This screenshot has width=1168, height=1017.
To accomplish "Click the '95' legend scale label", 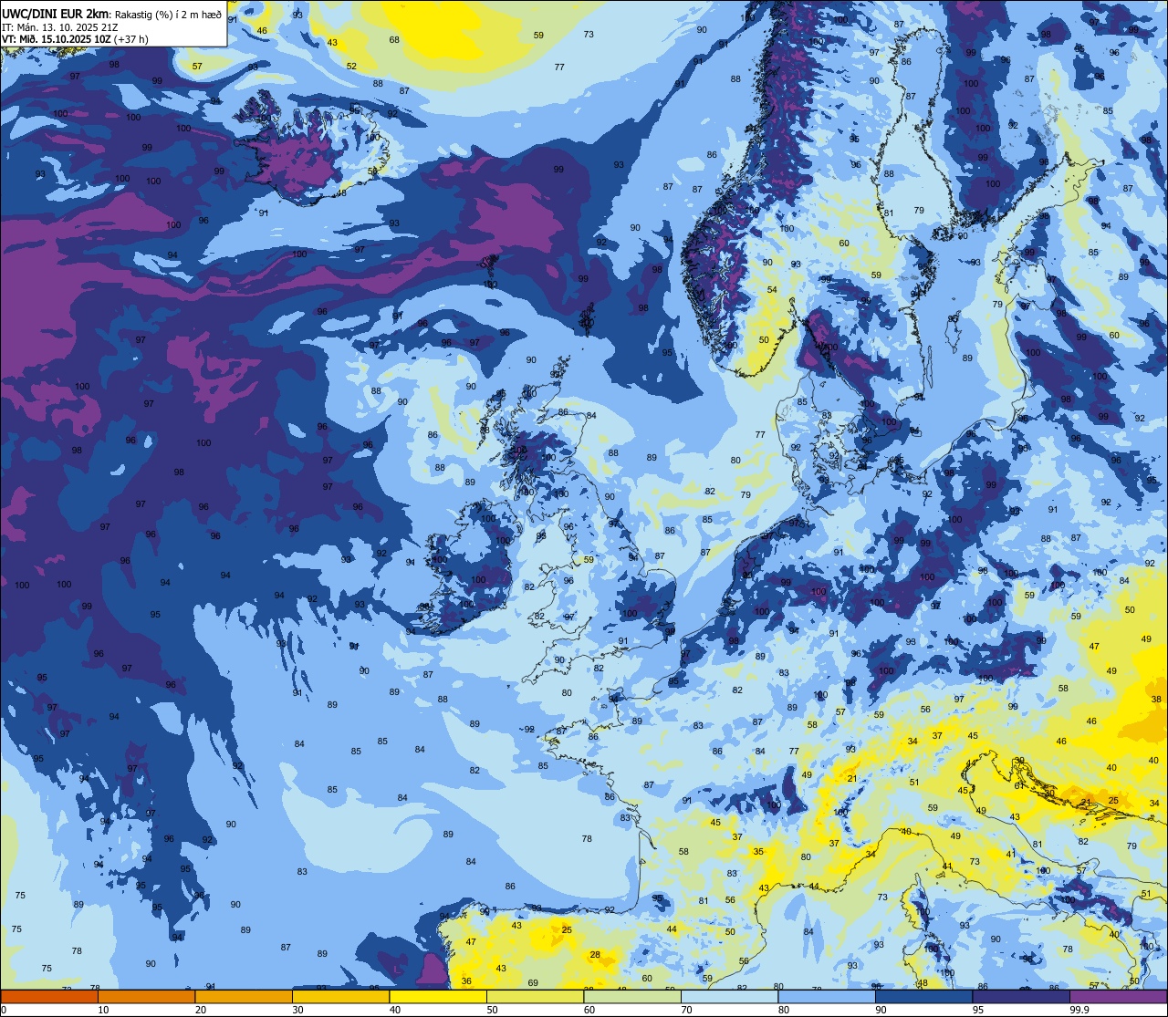I will coord(978,1010).
